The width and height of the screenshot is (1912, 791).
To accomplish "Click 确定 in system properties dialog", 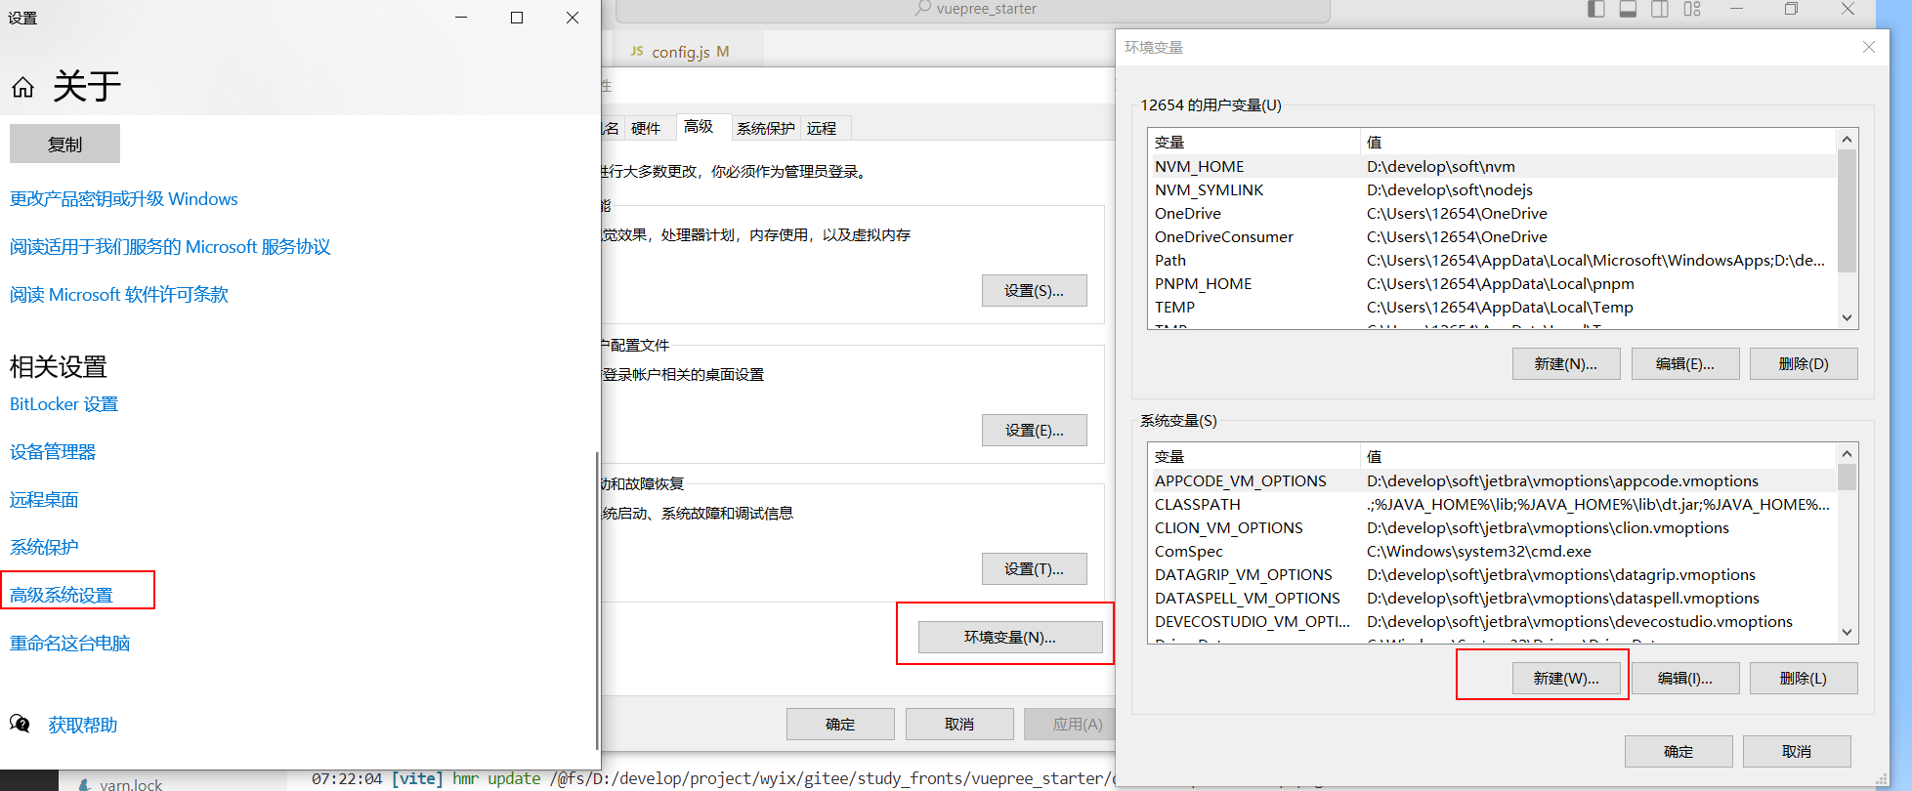I will click(x=840, y=725).
